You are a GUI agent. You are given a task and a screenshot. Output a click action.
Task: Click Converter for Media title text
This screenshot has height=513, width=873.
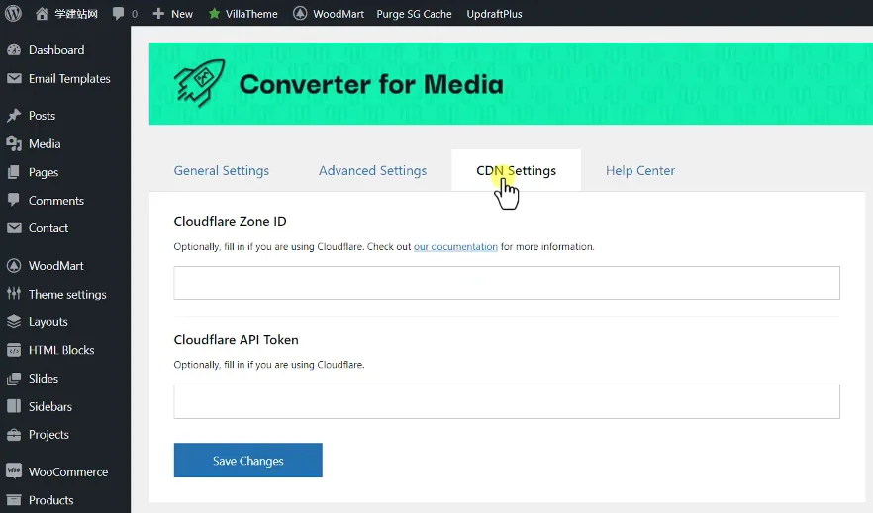point(371,84)
